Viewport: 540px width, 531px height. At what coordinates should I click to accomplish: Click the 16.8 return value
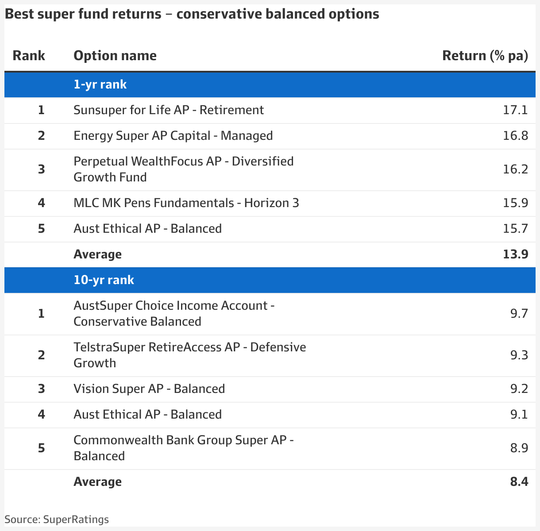click(515, 136)
